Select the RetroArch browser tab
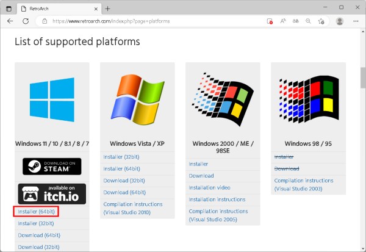The height and width of the screenshot is (252, 366). pos(55,9)
